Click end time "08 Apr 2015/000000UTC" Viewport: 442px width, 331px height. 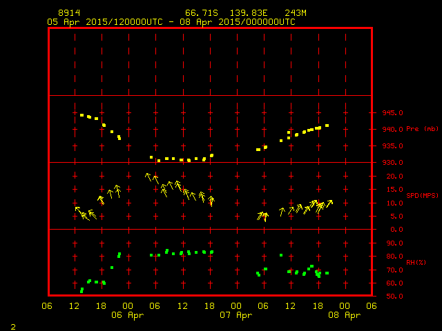[x=238, y=22]
